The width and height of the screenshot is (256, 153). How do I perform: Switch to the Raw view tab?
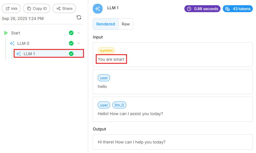(x=126, y=24)
